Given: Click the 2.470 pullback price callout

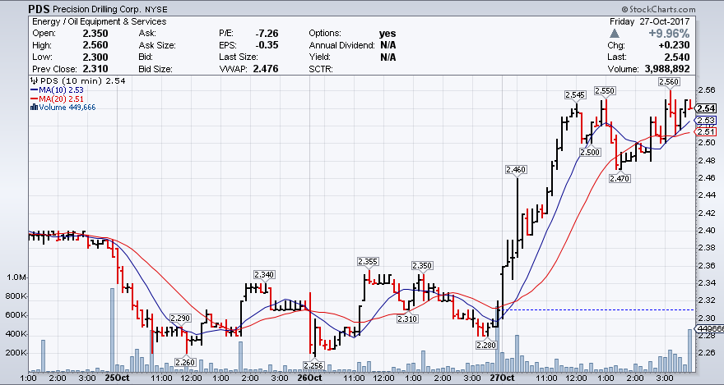Looking at the screenshot, I should (x=620, y=177).
